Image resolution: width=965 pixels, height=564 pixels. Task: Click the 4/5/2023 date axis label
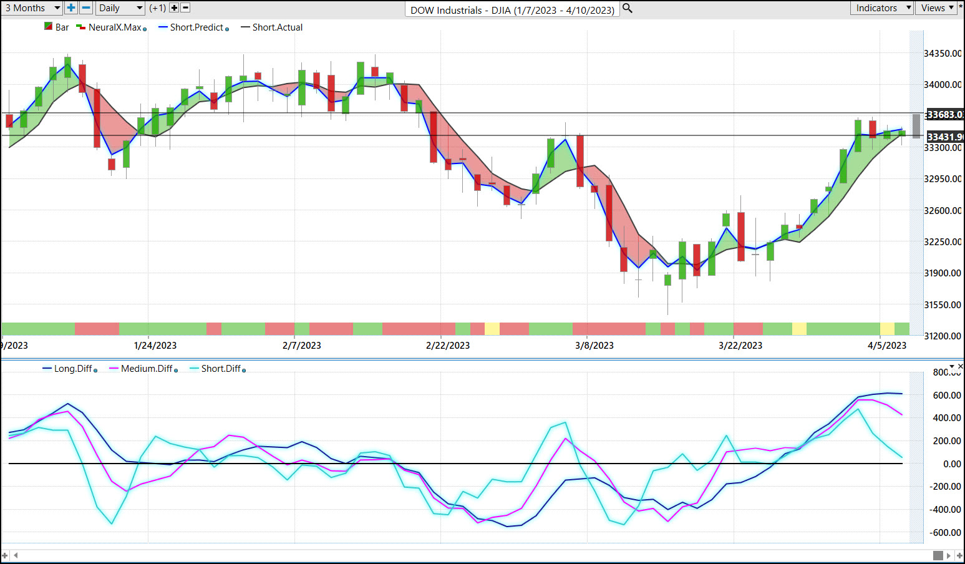[887, 346]
